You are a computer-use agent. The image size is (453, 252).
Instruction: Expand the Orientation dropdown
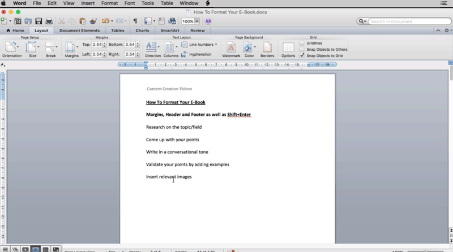click(12, 49)
